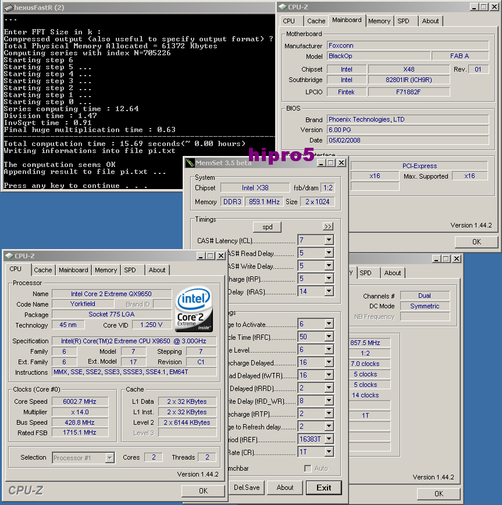
Task: Open the Activate to Activate delay (tRRD) dropdown
Action: click(x=329, y=387)
